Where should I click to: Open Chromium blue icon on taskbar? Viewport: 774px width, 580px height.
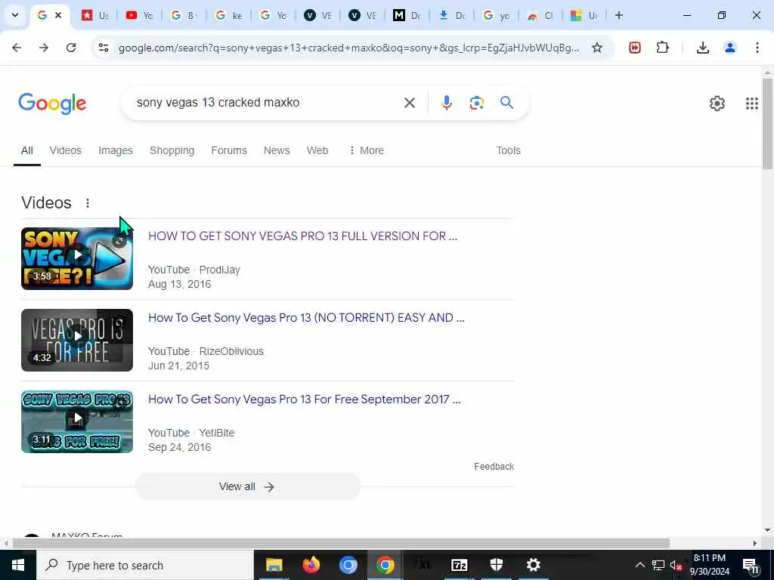point(348,565)
